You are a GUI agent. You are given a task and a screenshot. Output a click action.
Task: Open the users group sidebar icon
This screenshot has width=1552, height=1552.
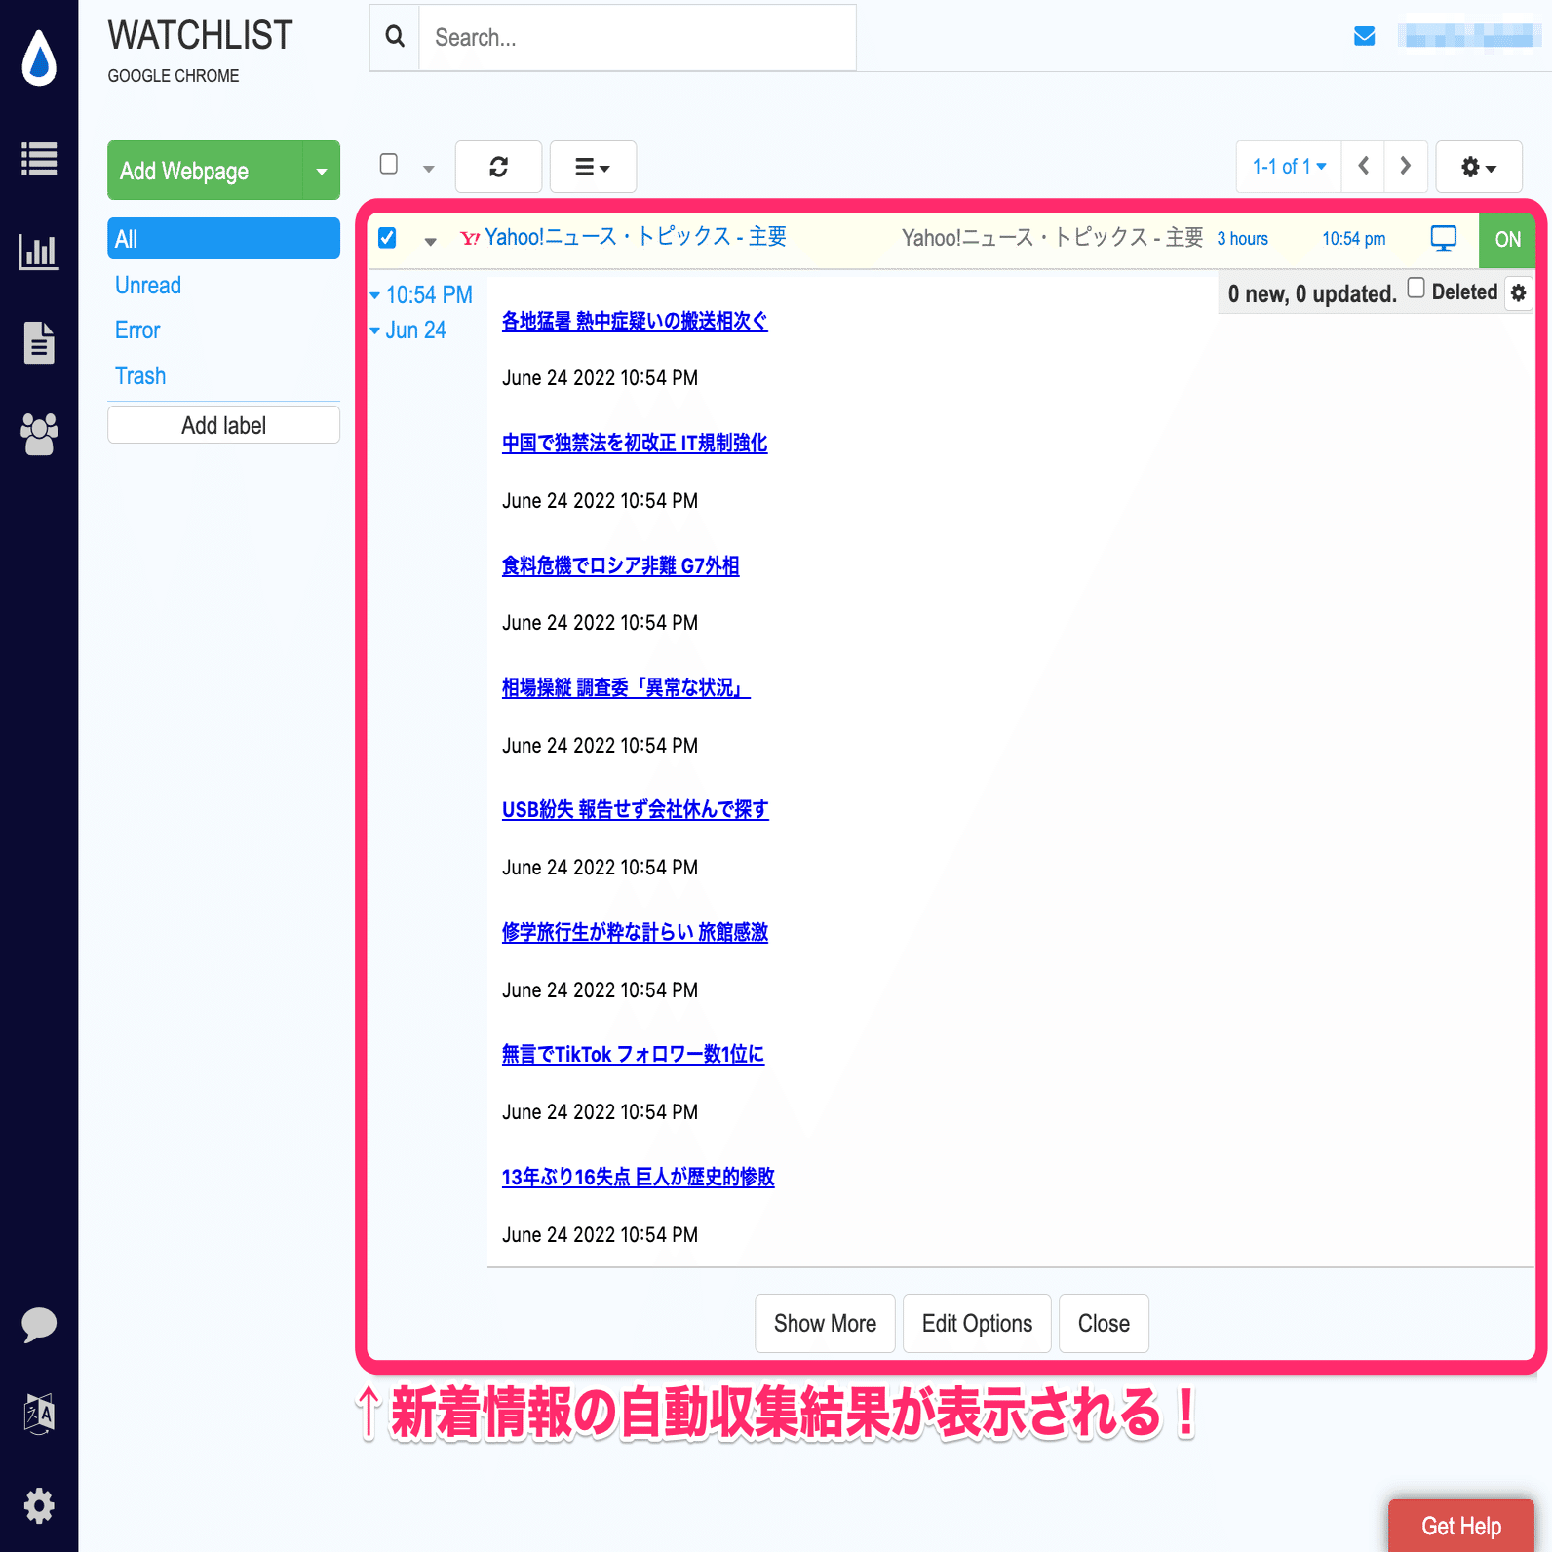click(39, 434)
